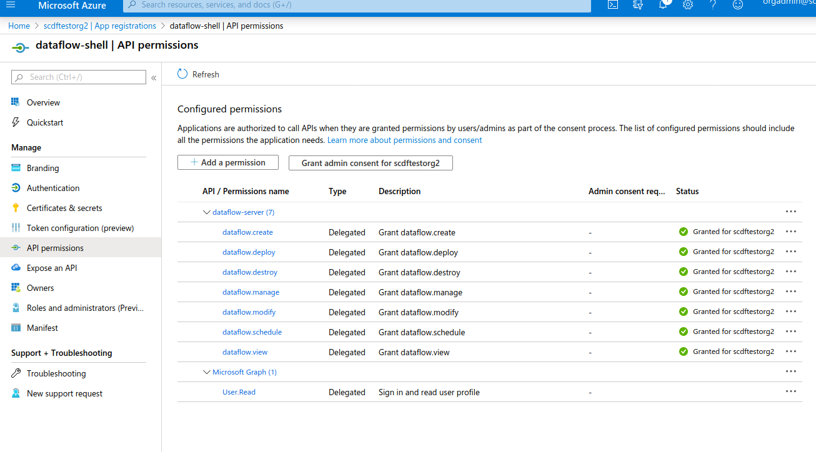816x452 pixels.
Task: Open directory and subscription filter icon
Action: pyautogui.click(x=638, y=5)
